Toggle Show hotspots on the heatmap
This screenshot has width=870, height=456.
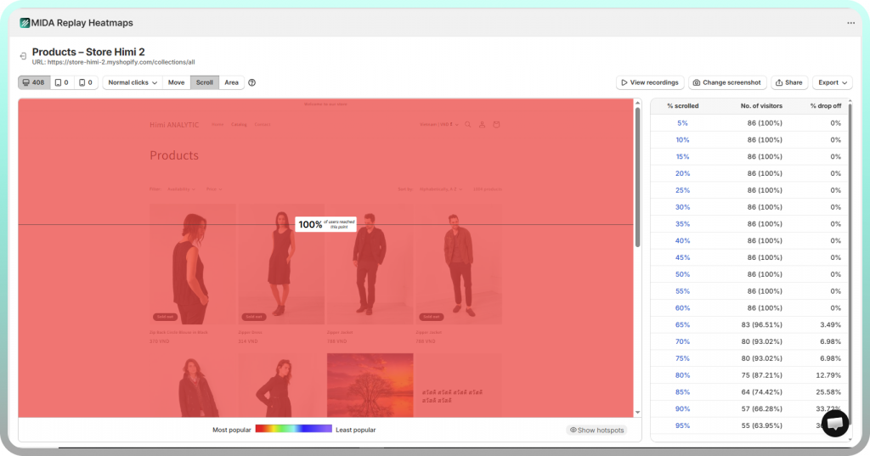point(596,430)
